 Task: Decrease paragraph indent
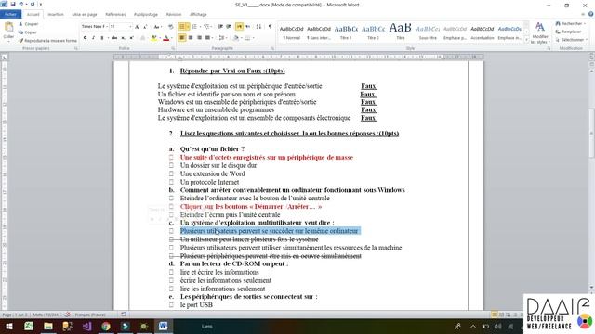pos(220,27)
